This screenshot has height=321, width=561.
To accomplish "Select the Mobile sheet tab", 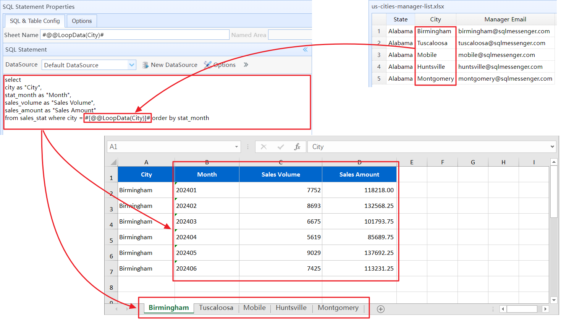I will point(254,308).
